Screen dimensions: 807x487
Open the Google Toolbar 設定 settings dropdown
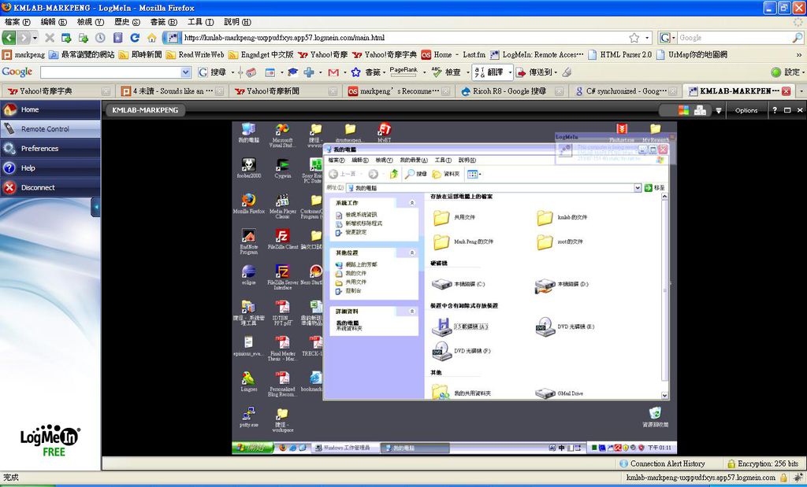point(787,72)
